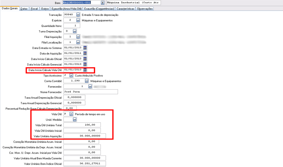
Task: Click the Turno Depreciação input field
Action: (68, 31)
